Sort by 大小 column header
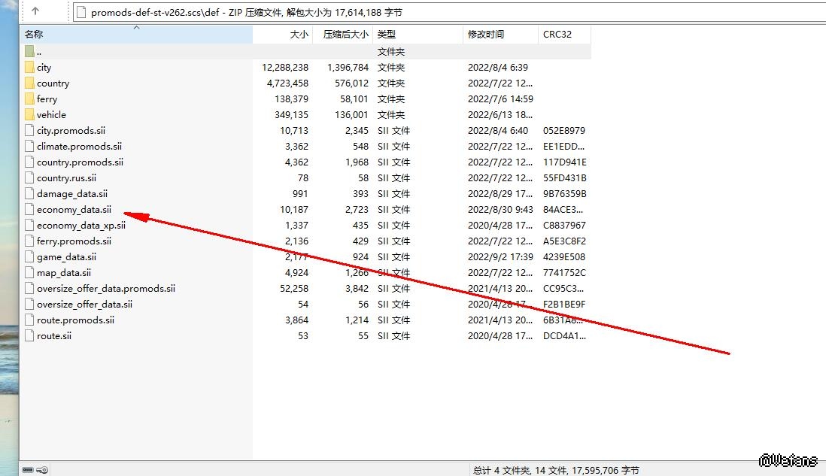This screenshot has width=826, height=476. coord(299,35)
